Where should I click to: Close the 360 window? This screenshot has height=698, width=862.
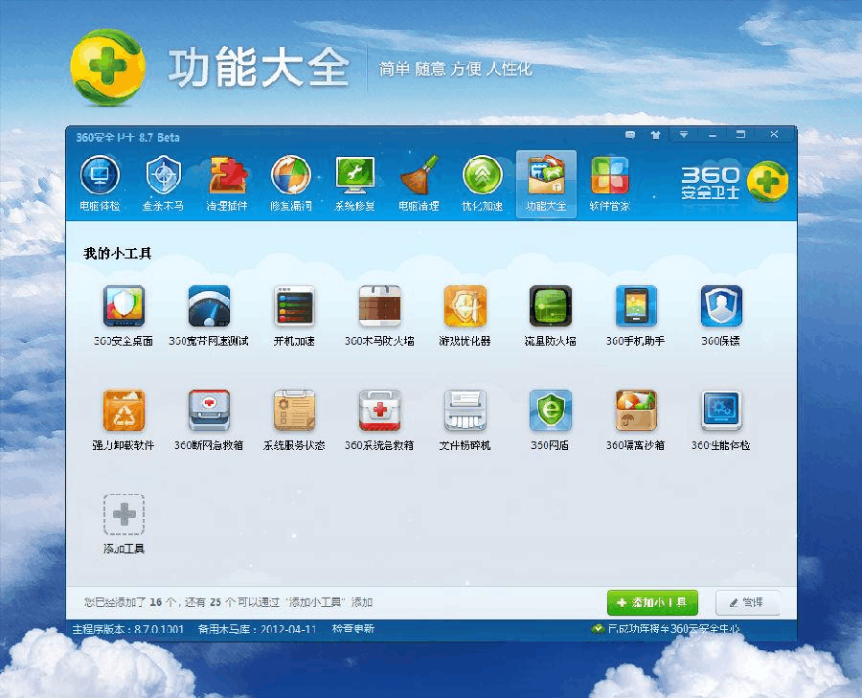[774, 135]
